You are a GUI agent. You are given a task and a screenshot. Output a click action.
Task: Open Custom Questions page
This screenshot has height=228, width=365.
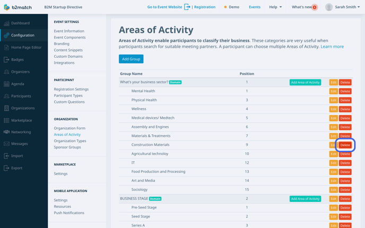pos(69,102)
